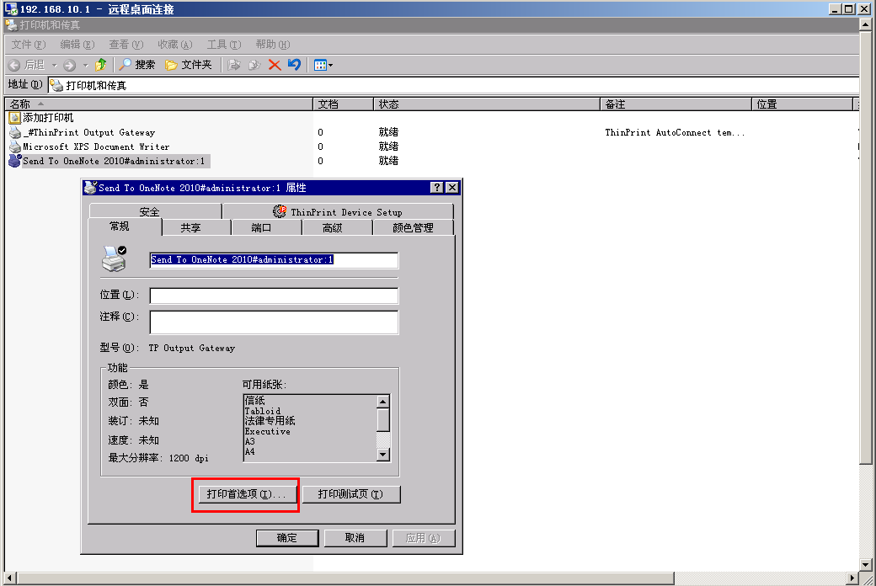Viewport: 876px width, 586px height.
Task: Select A3 in available paper list
Action: coord(249,441)
